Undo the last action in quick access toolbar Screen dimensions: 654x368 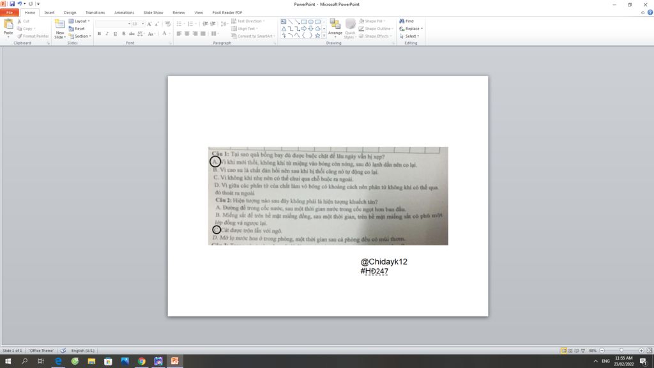pos(19,4)
